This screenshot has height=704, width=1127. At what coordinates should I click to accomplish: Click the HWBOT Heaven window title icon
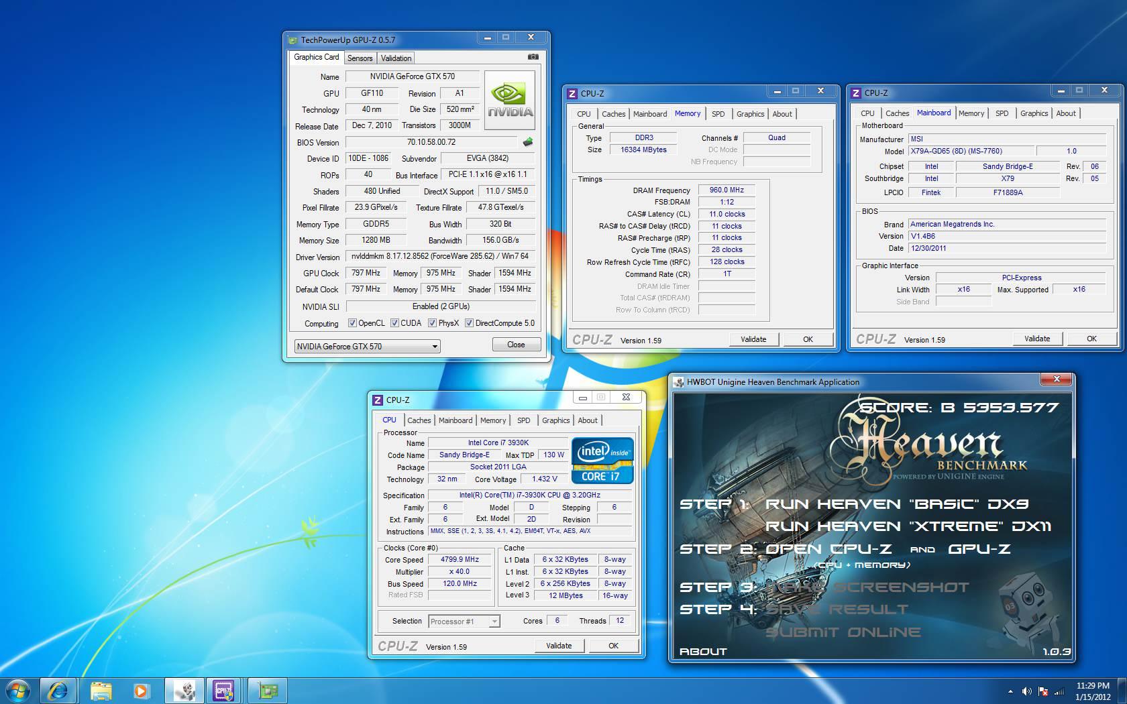pos(679,382)
